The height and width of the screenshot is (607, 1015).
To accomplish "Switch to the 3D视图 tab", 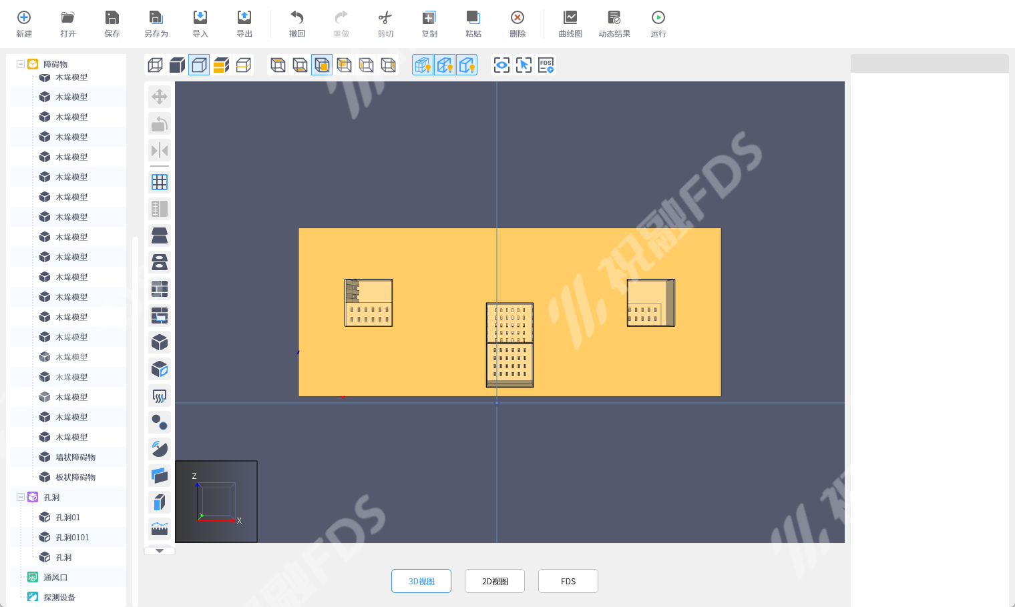I will (x=421, y=581).
